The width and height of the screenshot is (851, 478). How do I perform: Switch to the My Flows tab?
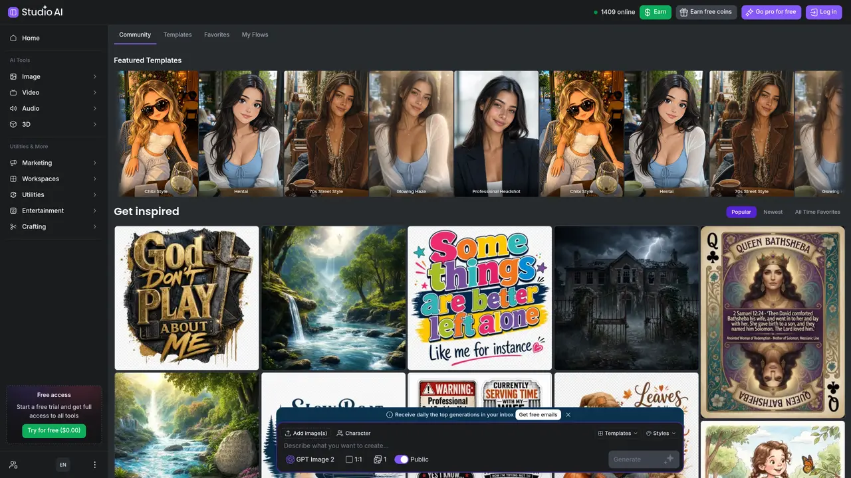pyautogui.click(x=255, y=35)
